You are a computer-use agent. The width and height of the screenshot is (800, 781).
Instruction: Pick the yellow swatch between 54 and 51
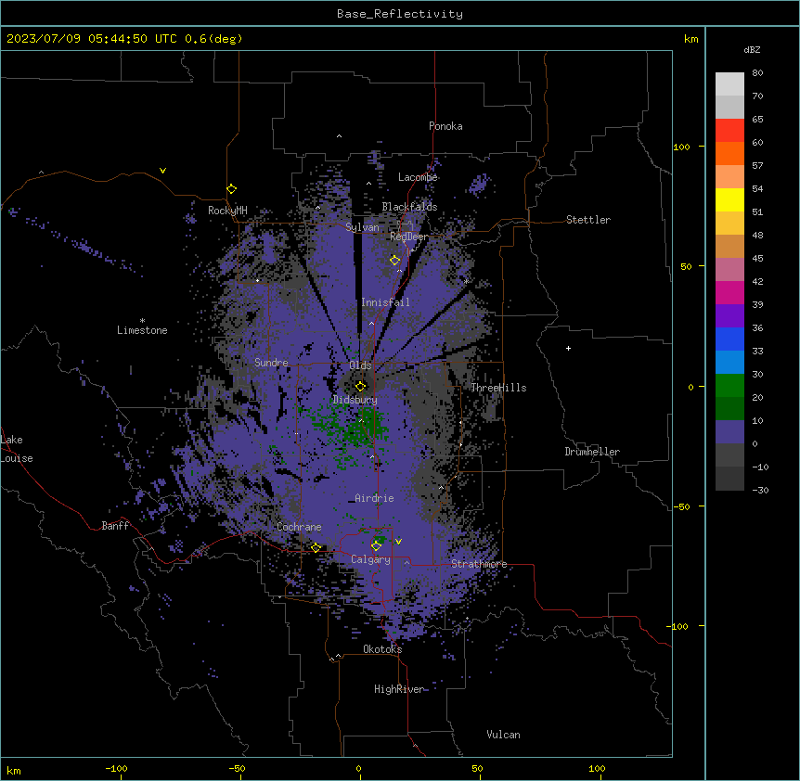coord(729,199)
